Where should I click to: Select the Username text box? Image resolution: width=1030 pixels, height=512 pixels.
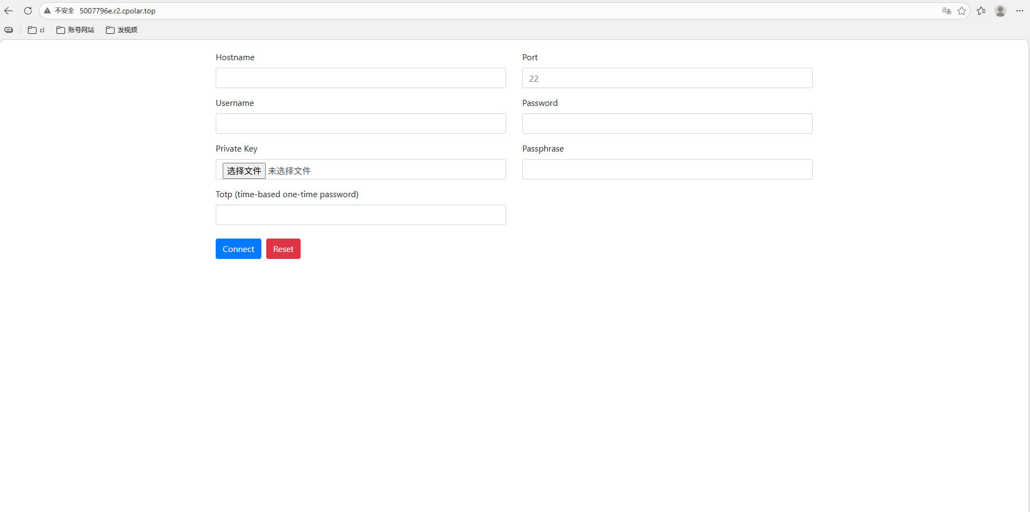tap(360, 124)
